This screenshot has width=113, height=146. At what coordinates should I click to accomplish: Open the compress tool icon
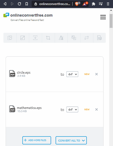pos(35,38)
